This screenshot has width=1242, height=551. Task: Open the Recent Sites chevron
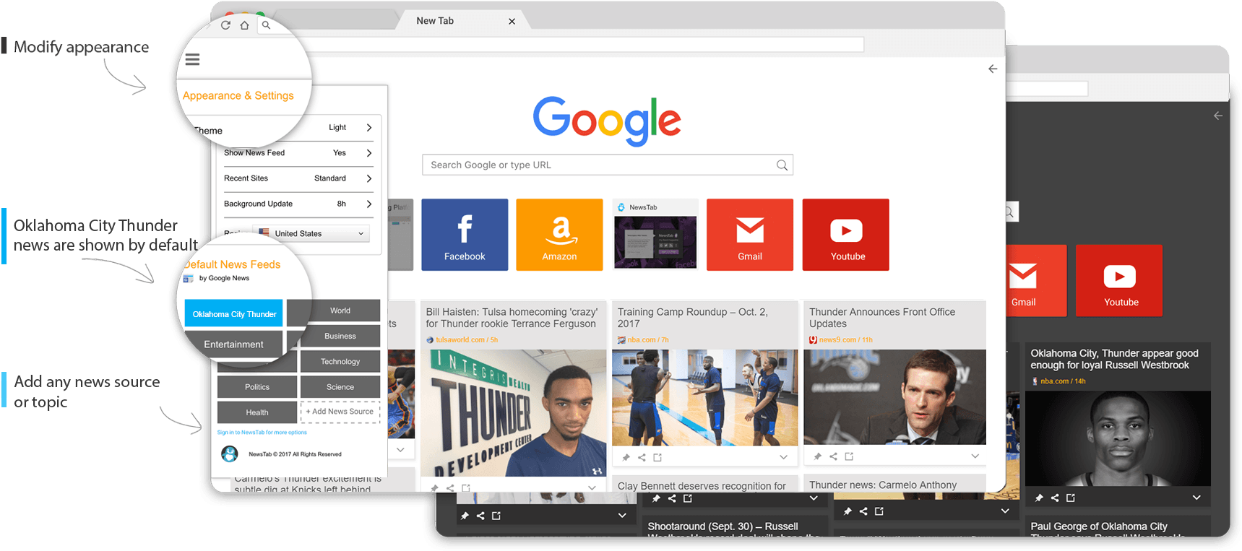tap(369, 178)
